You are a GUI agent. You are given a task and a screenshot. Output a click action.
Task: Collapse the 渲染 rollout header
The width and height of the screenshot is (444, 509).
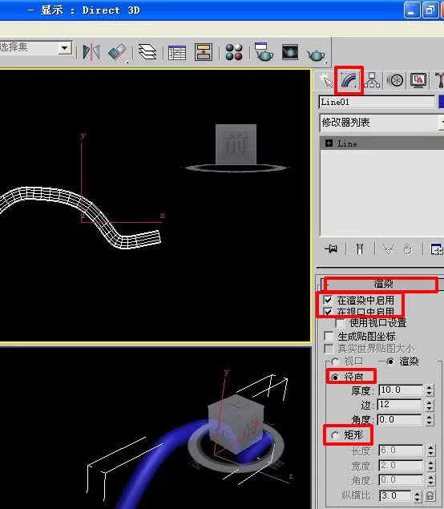pos(382,284)
